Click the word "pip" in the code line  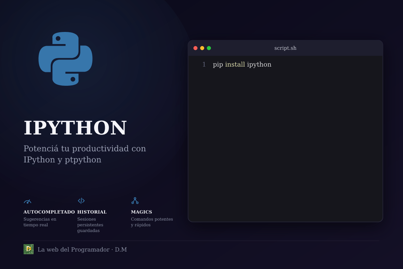pyautogui.click(x=218, y=65)
